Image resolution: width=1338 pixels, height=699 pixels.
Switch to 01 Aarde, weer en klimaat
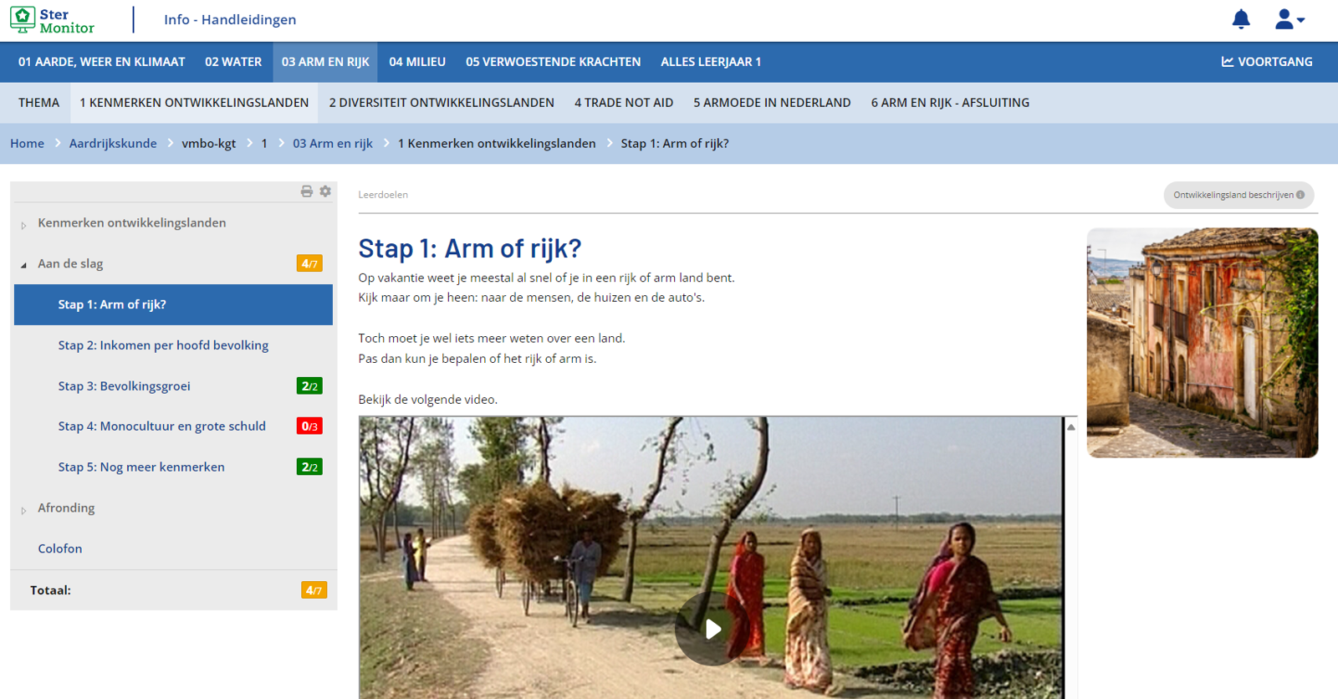click(x=102, y=62)
